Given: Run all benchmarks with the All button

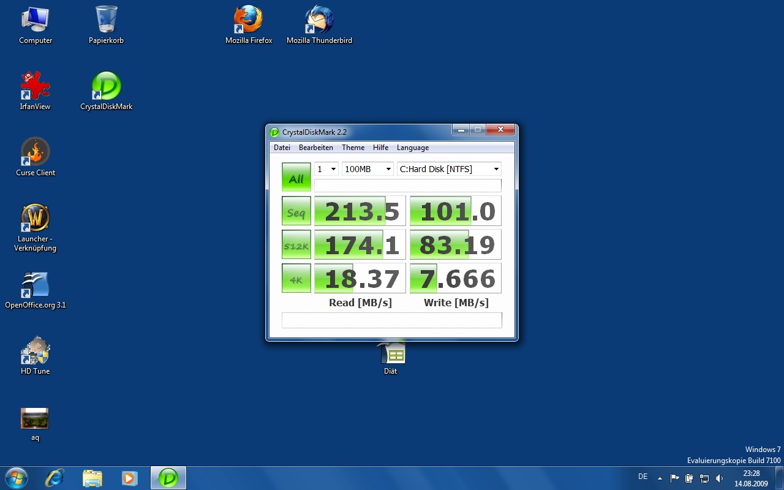Looking at the screenshot, I should (x=296, y=177).
